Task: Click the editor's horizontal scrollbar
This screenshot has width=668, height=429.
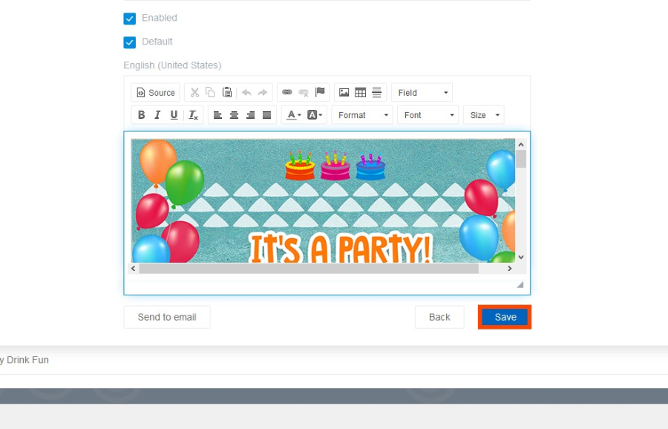Action: click(x=308, y=269)
